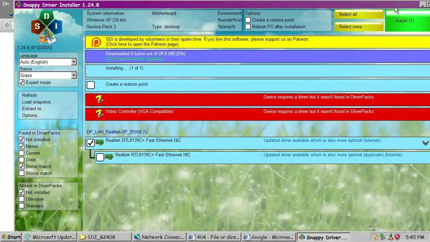Click Refresh in the side menu
Screen dimensions: 430x242
click(x=30, y=95)
